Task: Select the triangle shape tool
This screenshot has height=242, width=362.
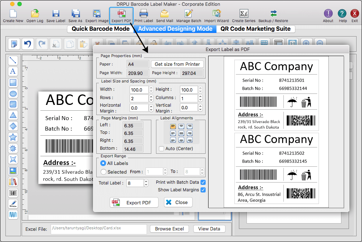Action: pyautogui.click(x=13, y=115)
